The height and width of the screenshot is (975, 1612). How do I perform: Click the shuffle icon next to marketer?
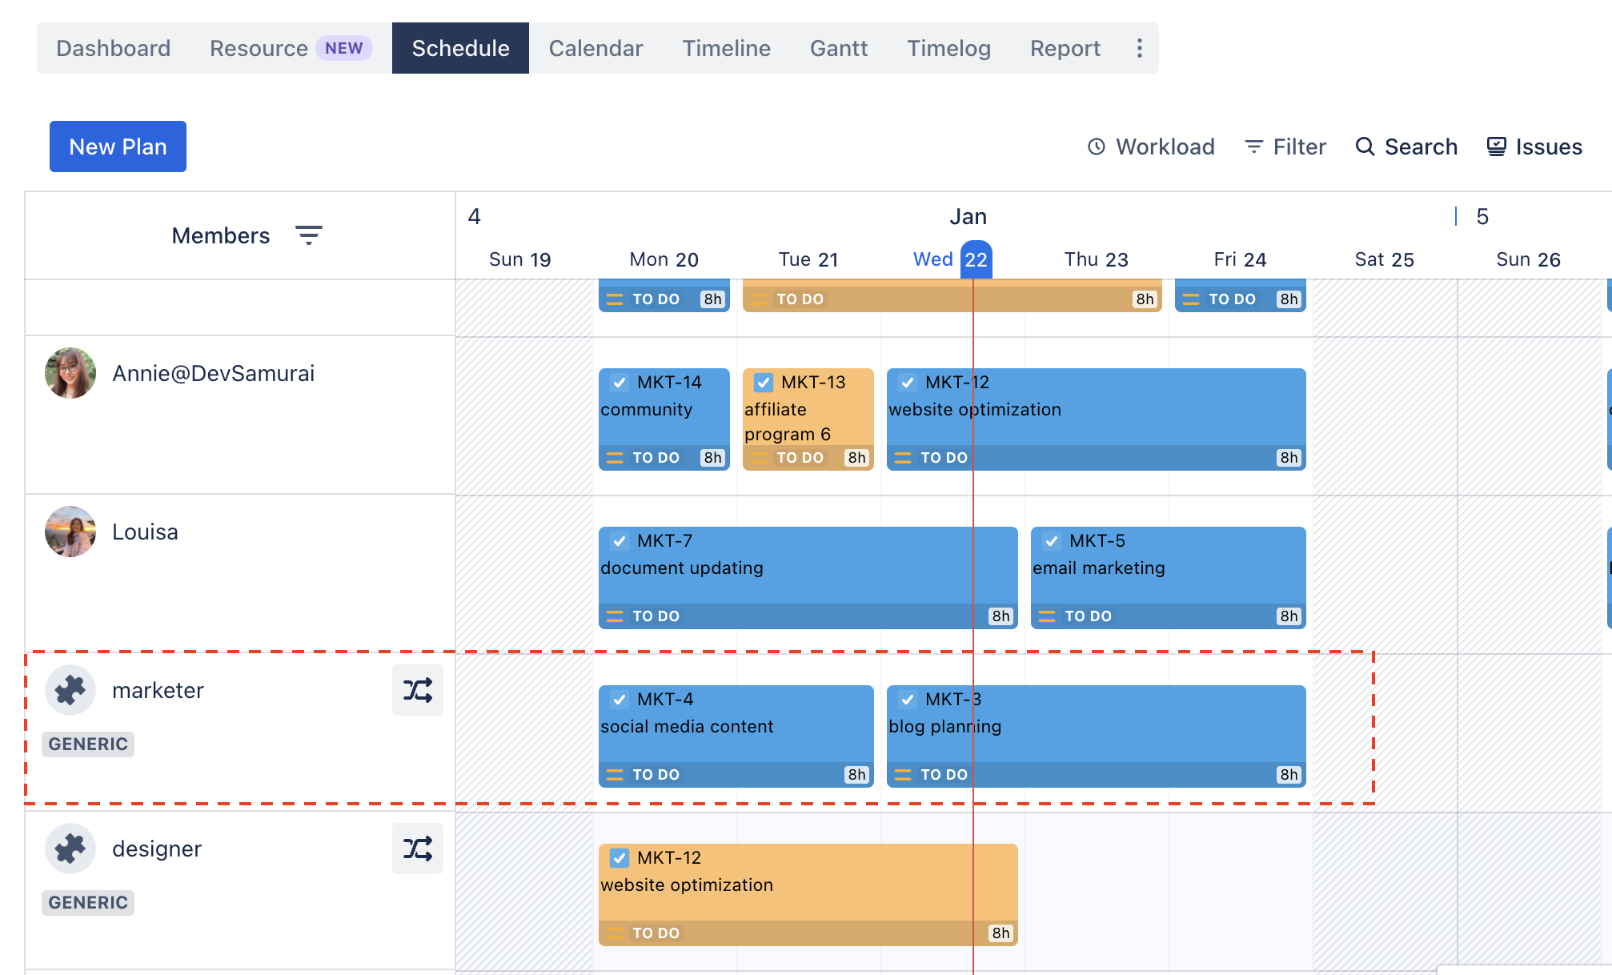click(x=417, y=689)
